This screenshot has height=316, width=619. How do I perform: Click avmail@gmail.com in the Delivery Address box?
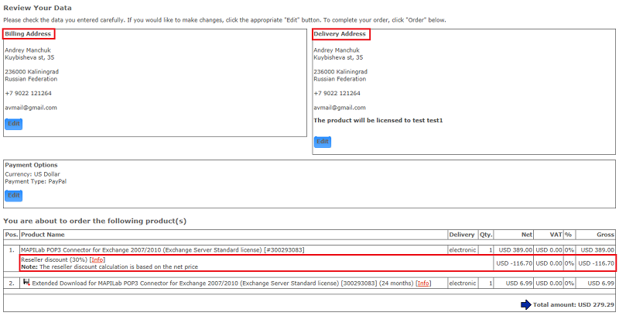pyautogui.click(x=340, y=108)
